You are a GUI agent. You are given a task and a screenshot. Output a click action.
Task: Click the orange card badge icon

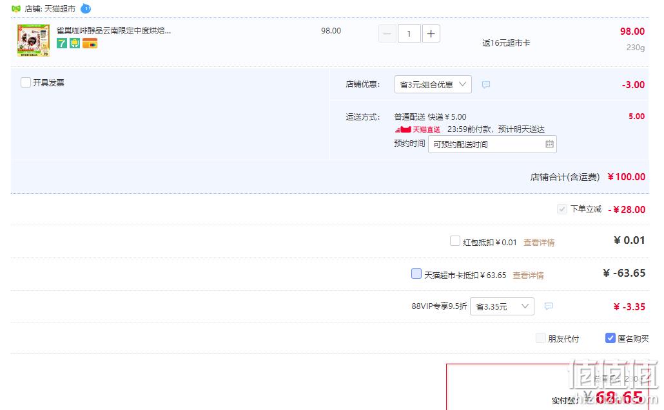[x=90, y=43]
